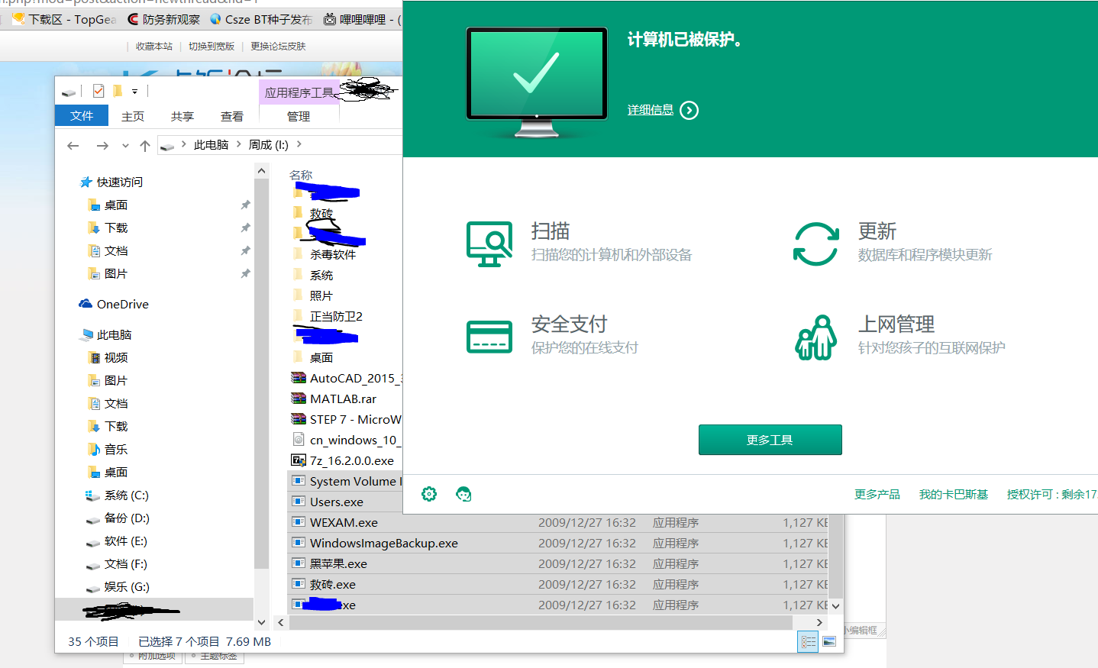Click the Kaspersky support face icon
Image resolution: width=1098 pixels, height=668 pixels.
463,494
